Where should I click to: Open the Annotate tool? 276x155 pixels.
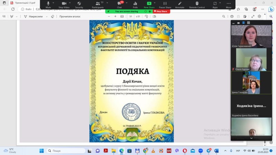tap(179, 5)
